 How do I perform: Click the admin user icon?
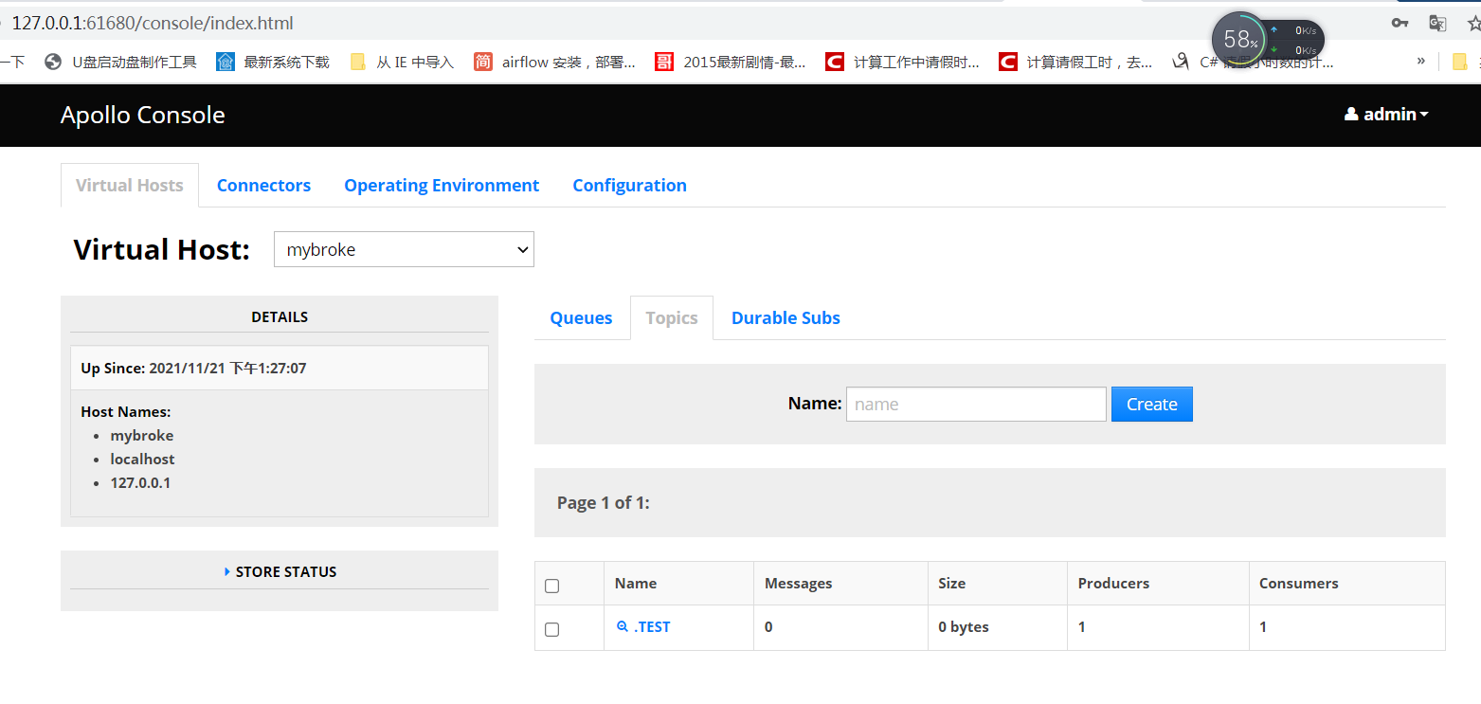1351,115
